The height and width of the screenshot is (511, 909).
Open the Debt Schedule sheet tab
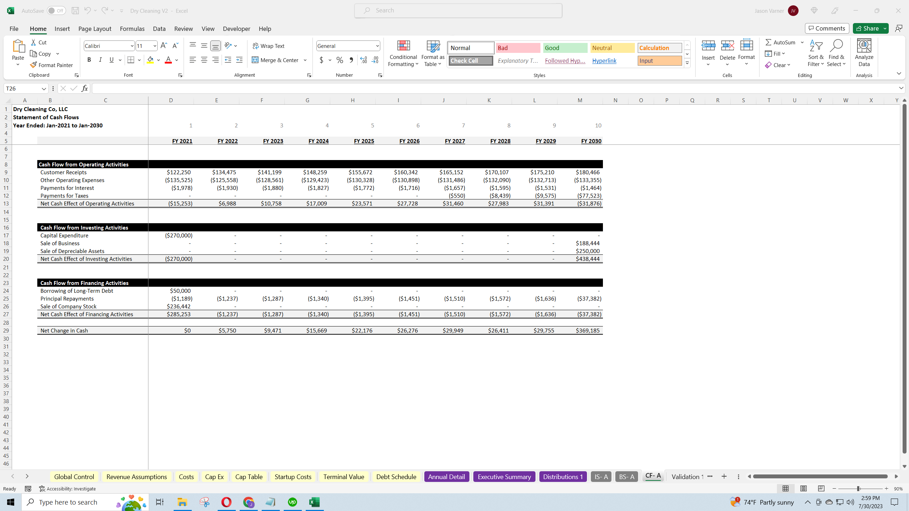396,477
